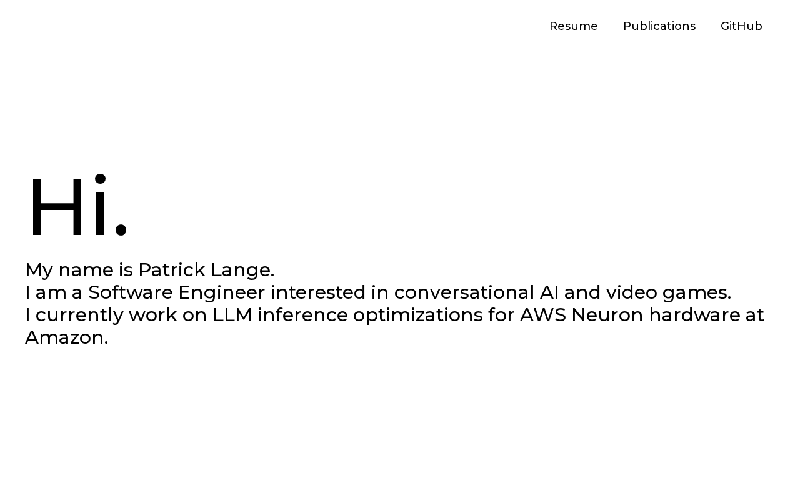Visit the GitHub link
800x500 pixels.
pyautogui.click(x=741, y=26)
